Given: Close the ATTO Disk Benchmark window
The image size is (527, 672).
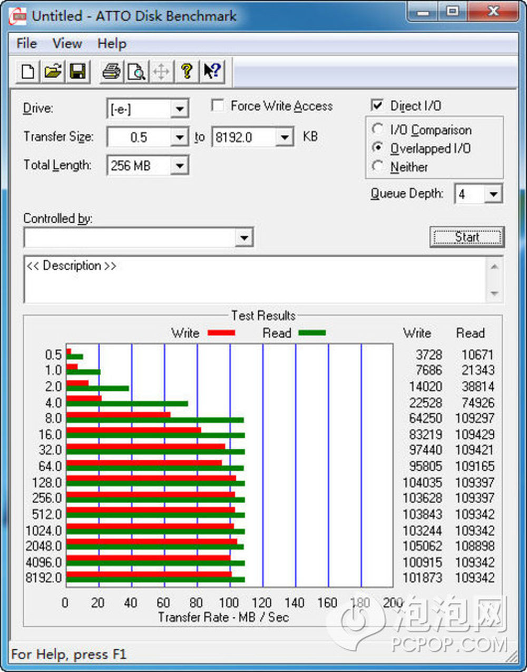Looking at the screenshot, I should pyautogui.click(x=493, y=12).
